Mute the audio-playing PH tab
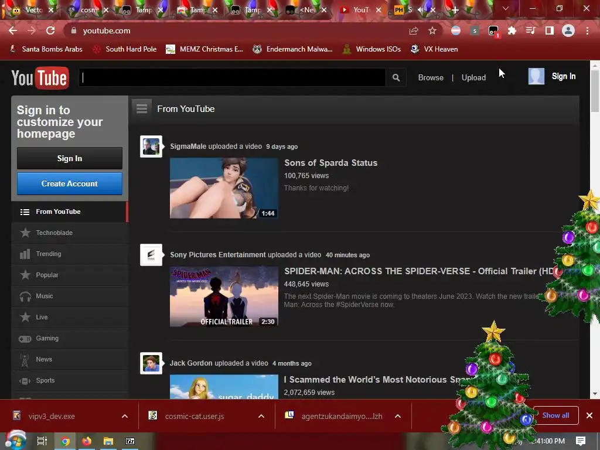The height and width of the screenshot is (450, 600). 421,10
